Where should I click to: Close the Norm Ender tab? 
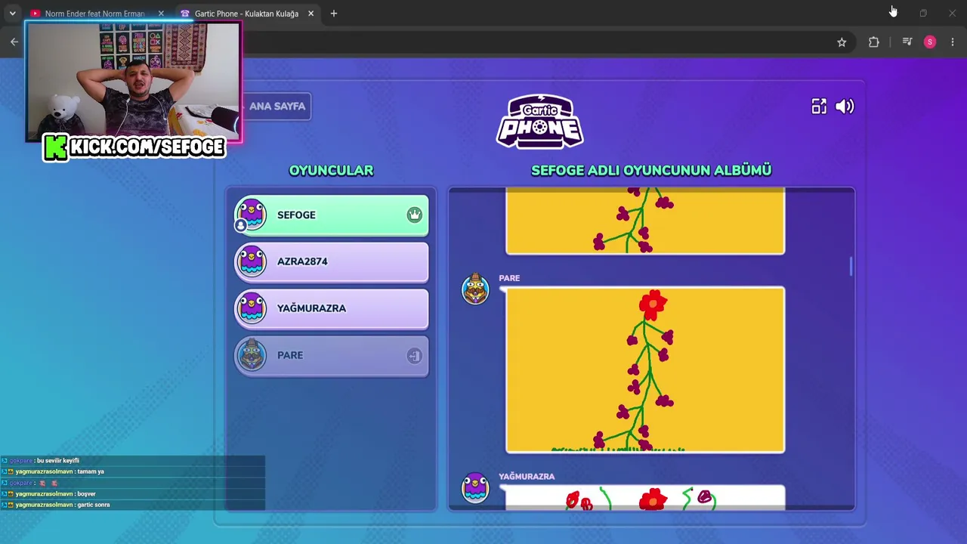(x=161, y=14)
